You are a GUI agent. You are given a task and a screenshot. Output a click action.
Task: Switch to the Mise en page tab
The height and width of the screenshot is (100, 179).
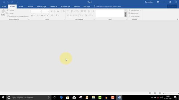(41, 6)
